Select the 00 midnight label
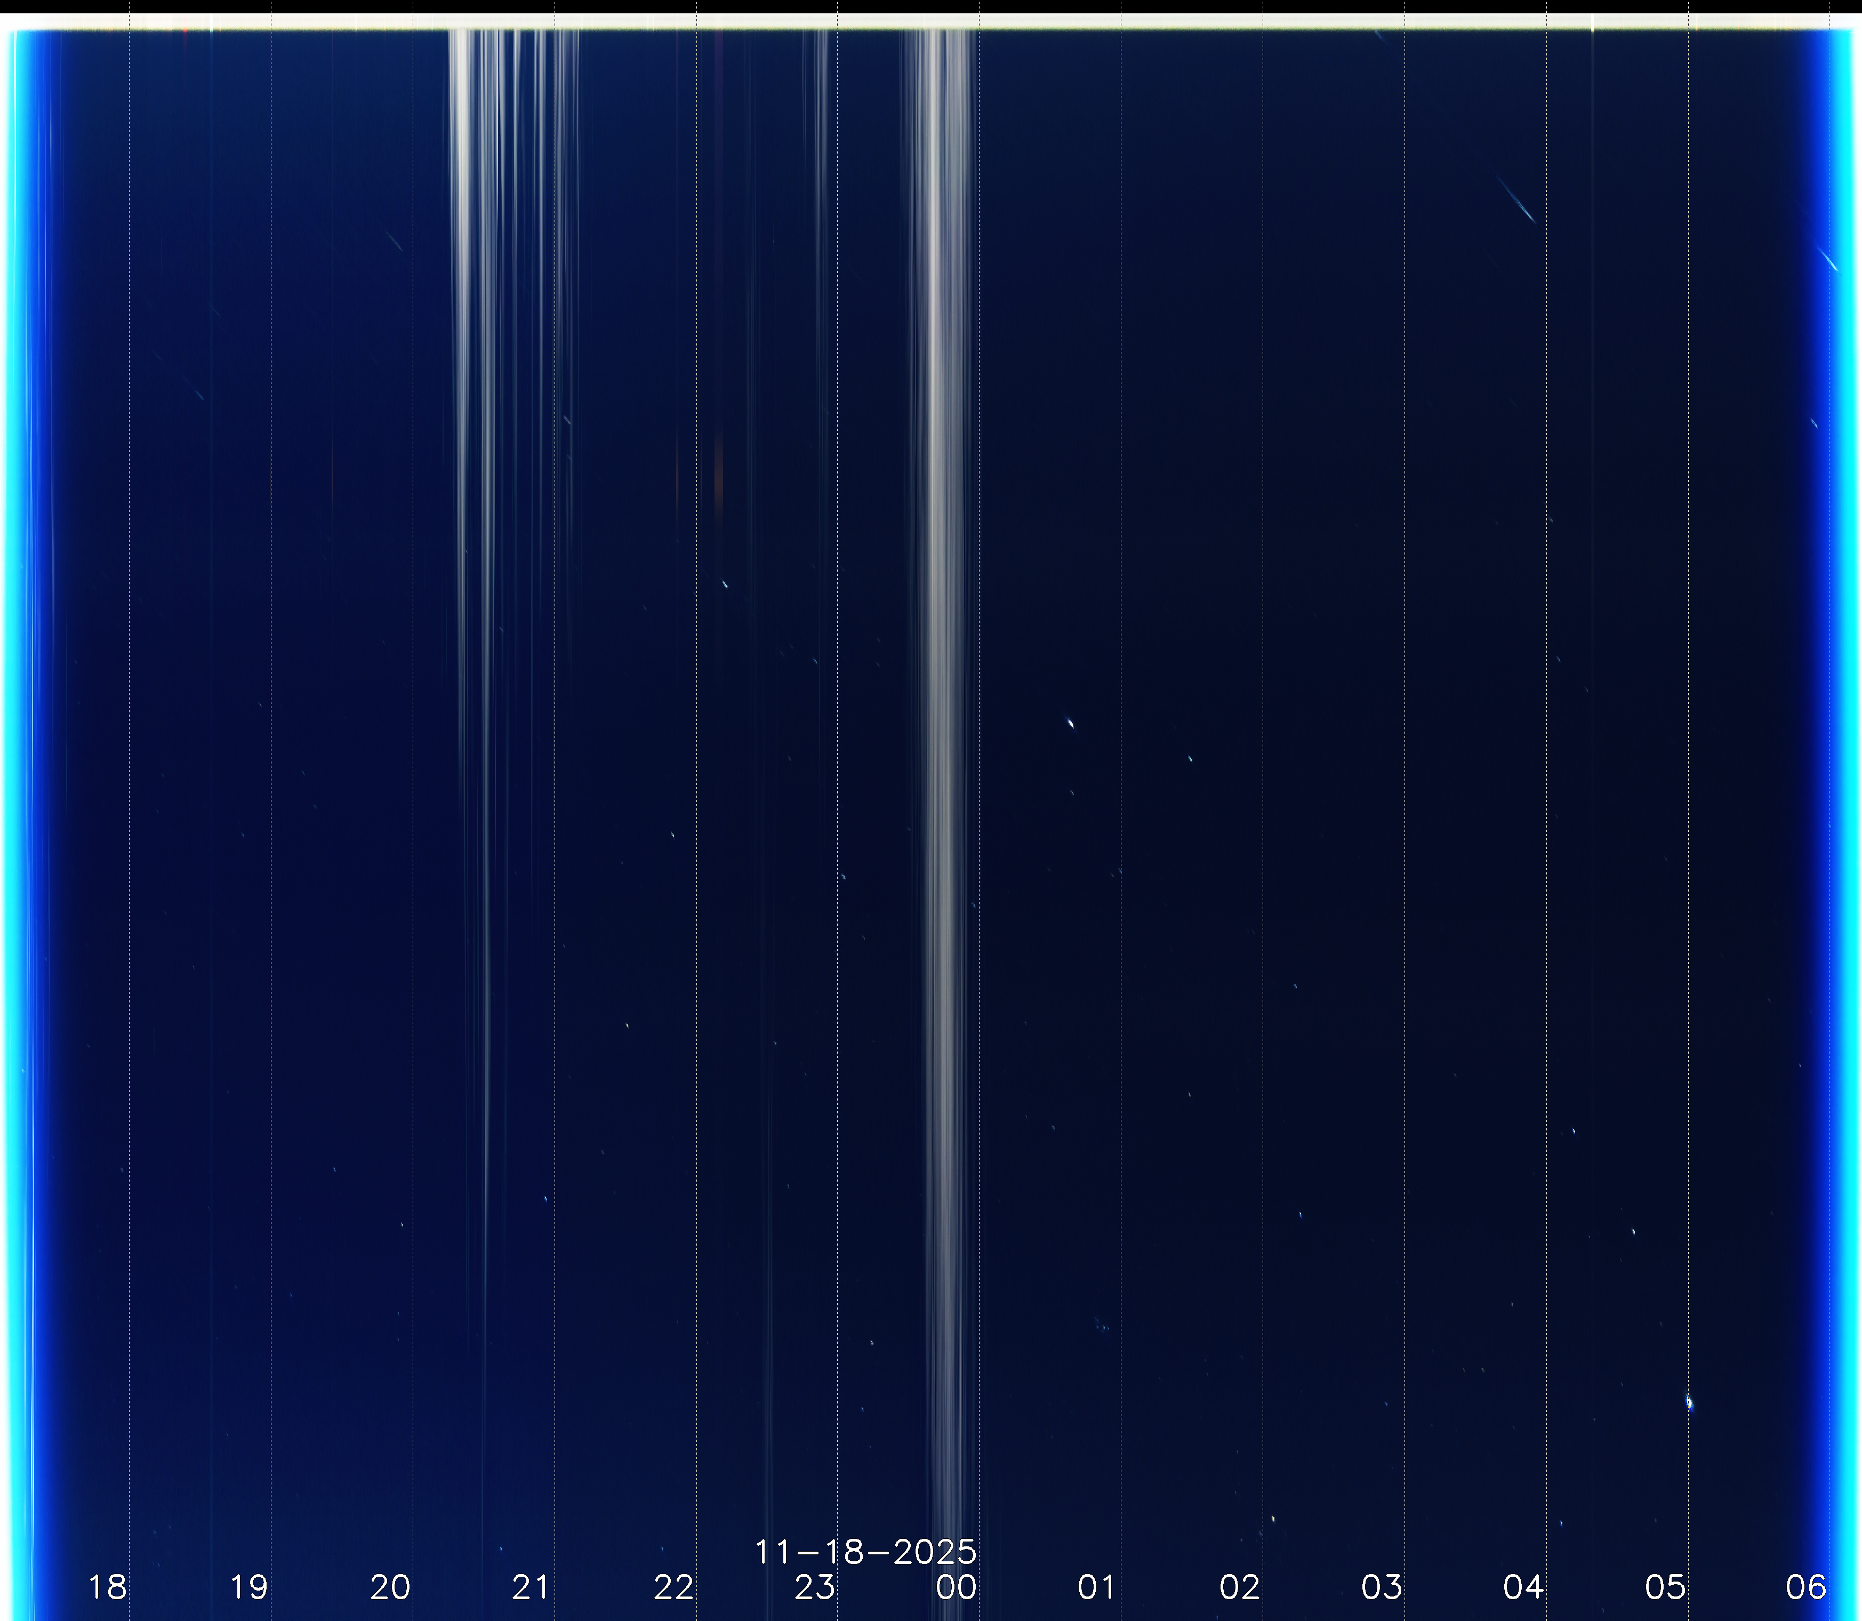 pyautogui.click(x=956, y=1587)
